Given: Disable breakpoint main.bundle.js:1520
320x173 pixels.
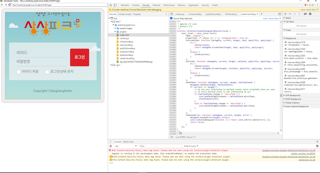Looking at the screenshot, I should tap(286, 49).
